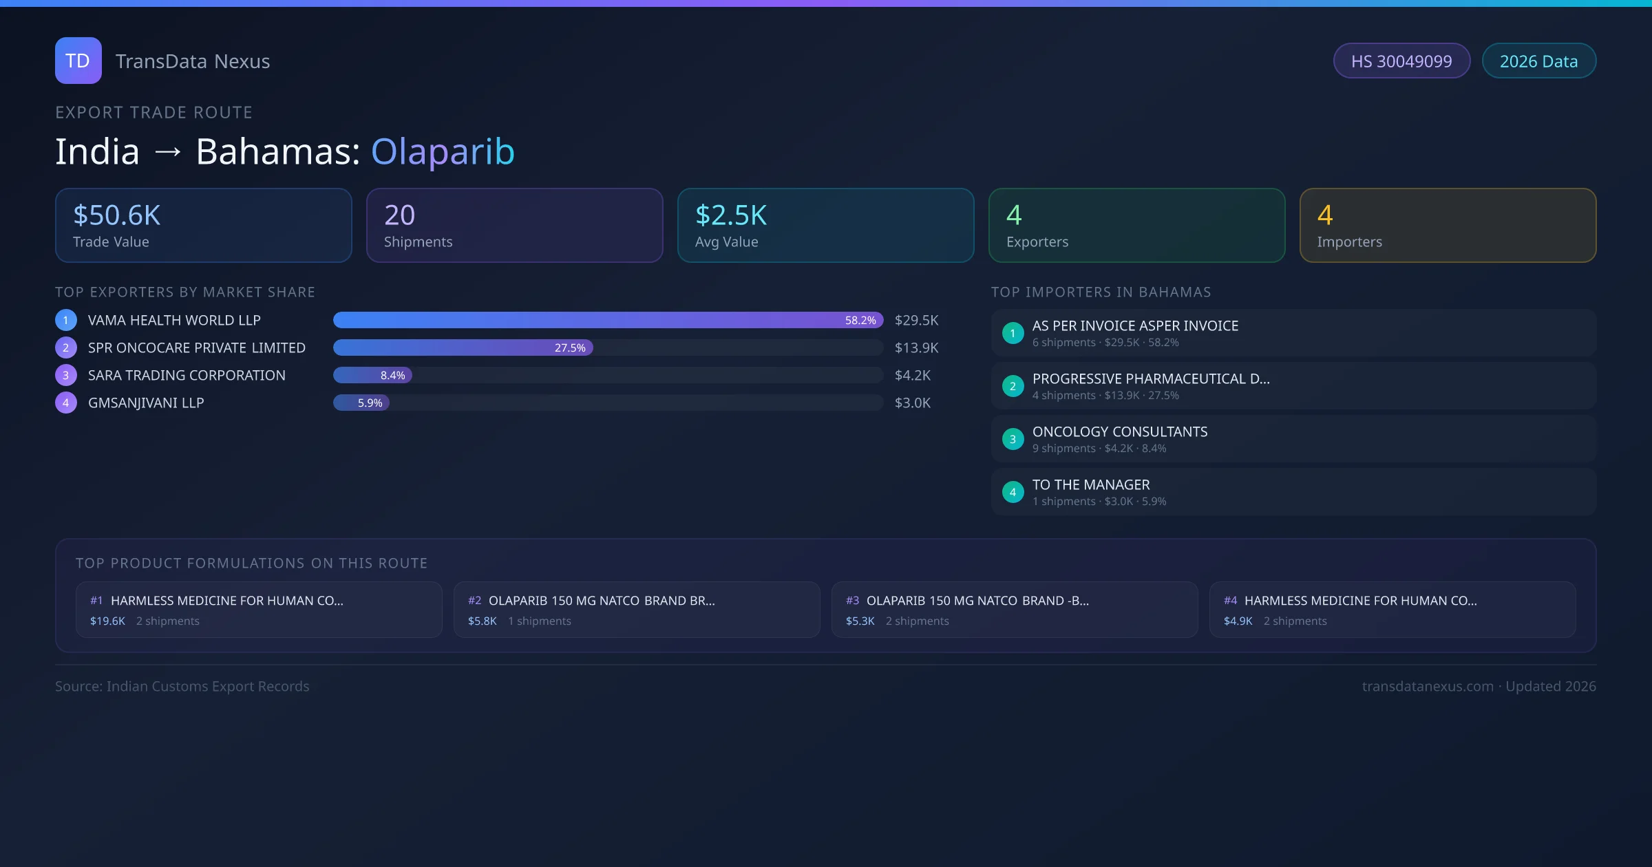
Task: Click green badge 1 for As Per Invoice importer
Action: [x=1013, y=333]
